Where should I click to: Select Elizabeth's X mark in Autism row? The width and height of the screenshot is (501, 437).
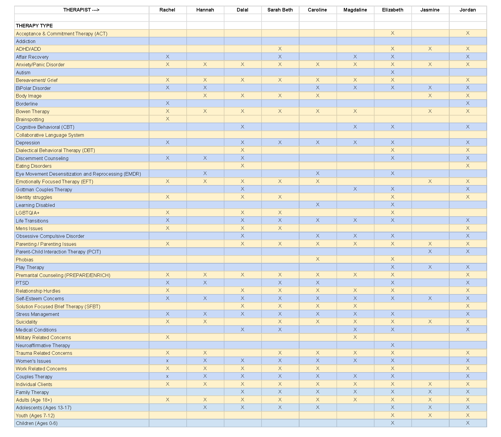(x=392, y=72)
